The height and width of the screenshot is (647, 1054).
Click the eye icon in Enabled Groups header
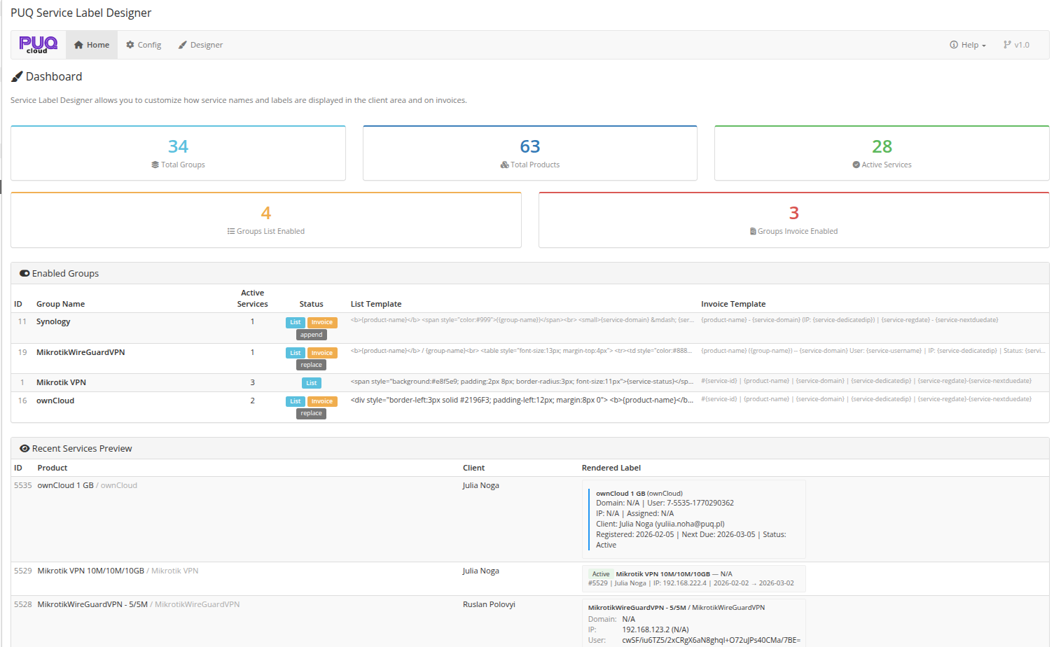tap(25, 273)
